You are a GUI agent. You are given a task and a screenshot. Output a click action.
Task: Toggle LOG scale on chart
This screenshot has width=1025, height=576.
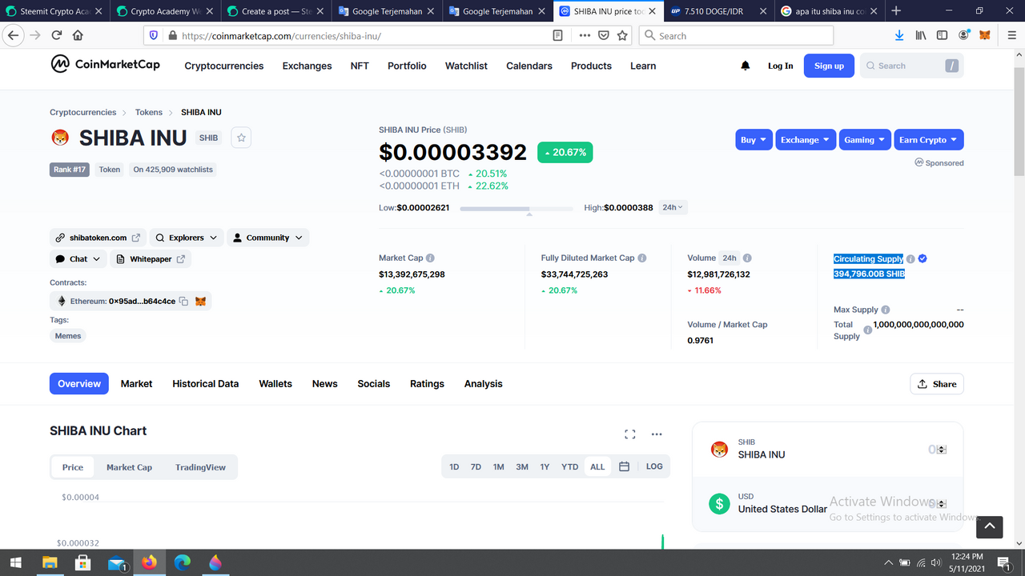[654, 466]
